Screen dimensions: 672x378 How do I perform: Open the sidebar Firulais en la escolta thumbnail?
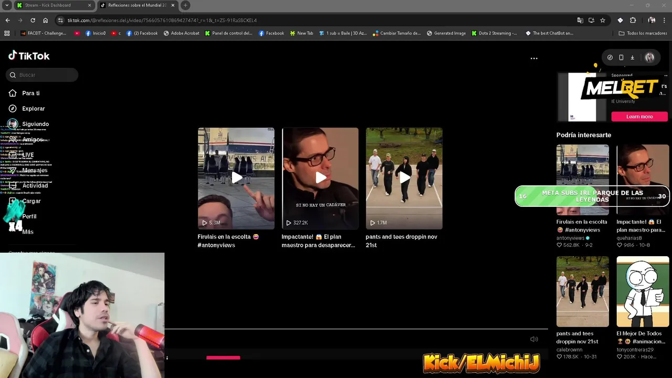point(583,180)
